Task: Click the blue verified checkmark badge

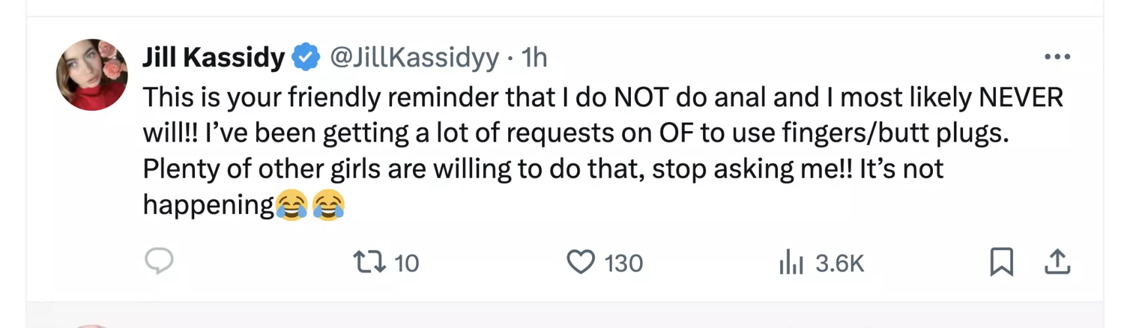Action: tap(305, 57)
